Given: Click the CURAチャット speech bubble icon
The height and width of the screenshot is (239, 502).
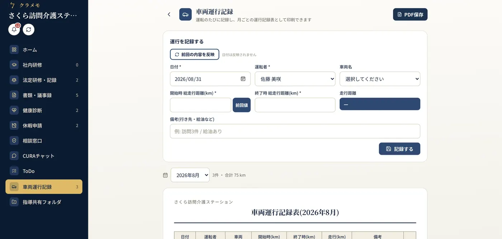Looking at the screenshot, I should pos(14,156).
